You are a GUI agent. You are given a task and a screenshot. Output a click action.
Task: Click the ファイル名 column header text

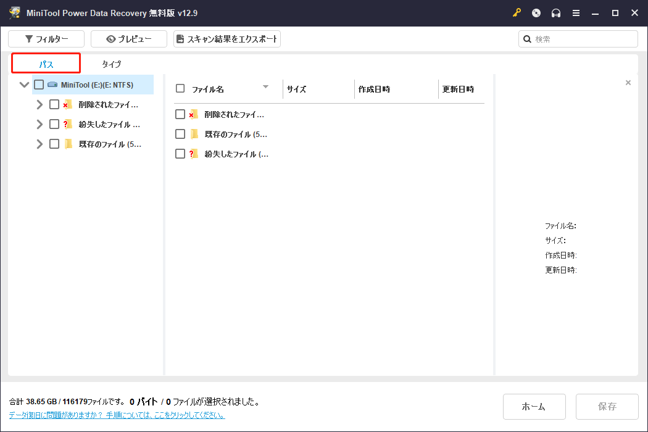coord(208,89)
